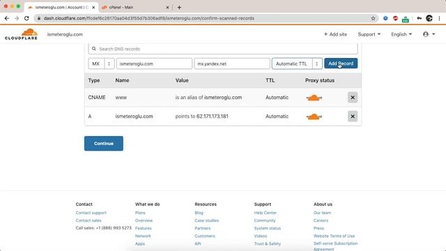Click the Automatic TTL of www row

click(x=277, y=98)
